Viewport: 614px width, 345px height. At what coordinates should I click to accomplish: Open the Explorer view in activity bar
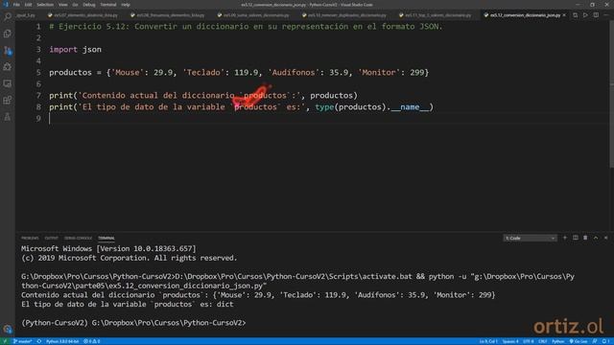(x=8, y=34)
